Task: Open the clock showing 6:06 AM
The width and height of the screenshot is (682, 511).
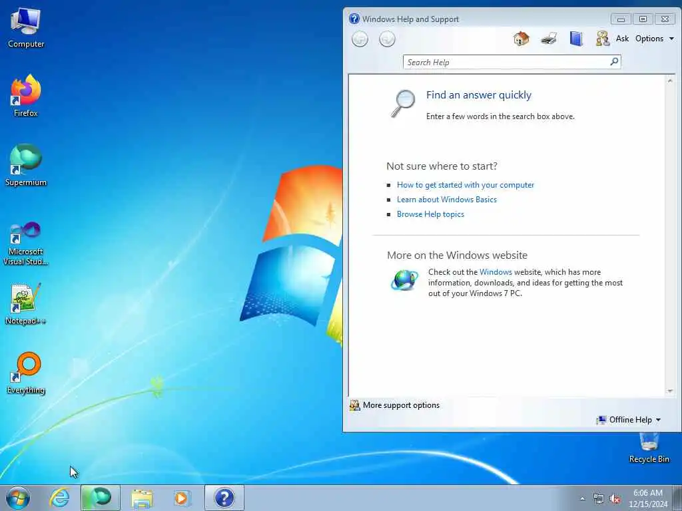Action: (x=647, y=498)
